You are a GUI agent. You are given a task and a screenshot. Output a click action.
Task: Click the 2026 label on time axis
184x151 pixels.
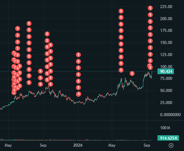click(x=78, y=145)
